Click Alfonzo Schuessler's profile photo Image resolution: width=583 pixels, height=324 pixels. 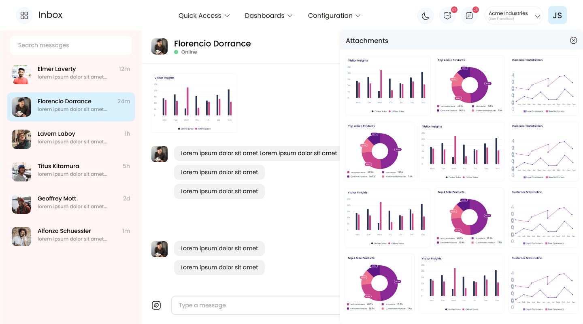(x=21, y=237)
